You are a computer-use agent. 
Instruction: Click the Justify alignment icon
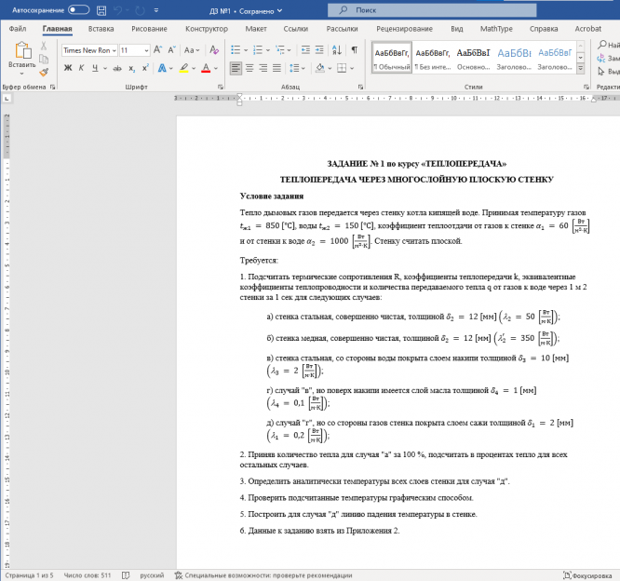[276, 68]
